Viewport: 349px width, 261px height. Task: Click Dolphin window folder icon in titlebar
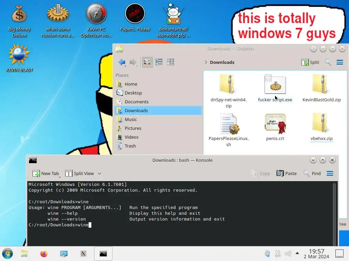pos(119,49)
